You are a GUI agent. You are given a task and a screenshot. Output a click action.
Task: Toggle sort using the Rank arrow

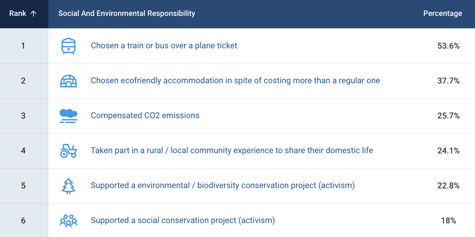pos(33,14)
